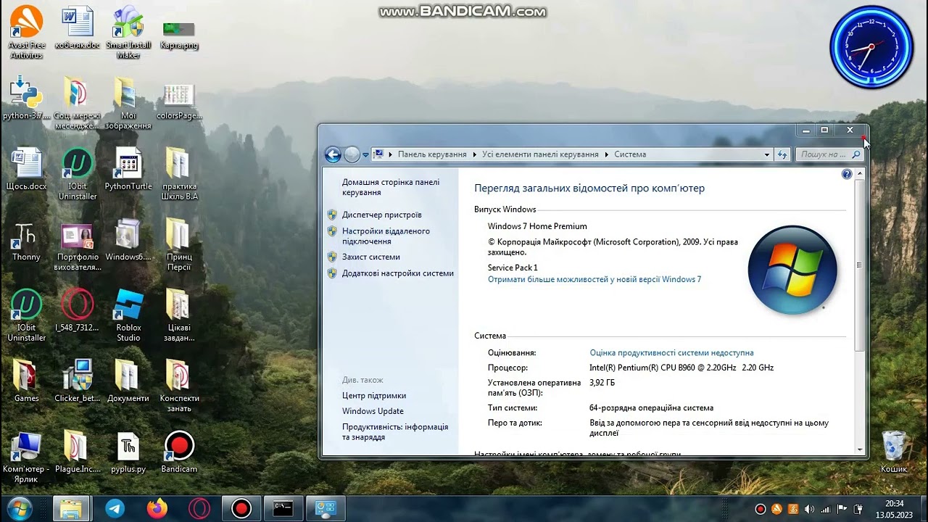Viewport: 928px width, 522px height.
Task: Open the Соц. мережі месенджери folder
Action: click(77, 103)
